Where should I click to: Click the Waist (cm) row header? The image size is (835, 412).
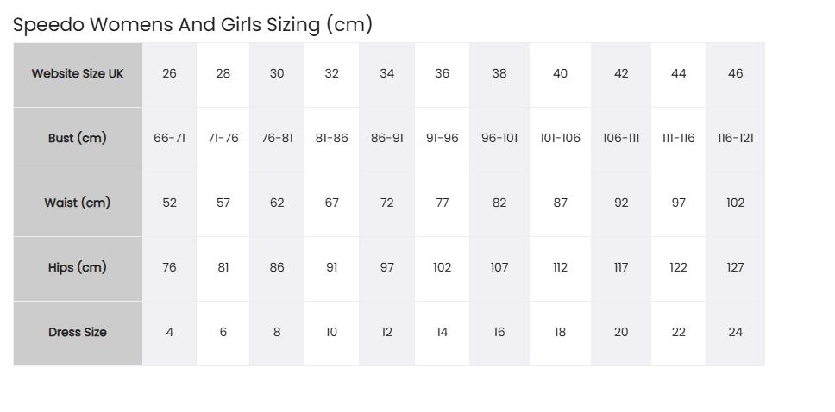[78, 204]
